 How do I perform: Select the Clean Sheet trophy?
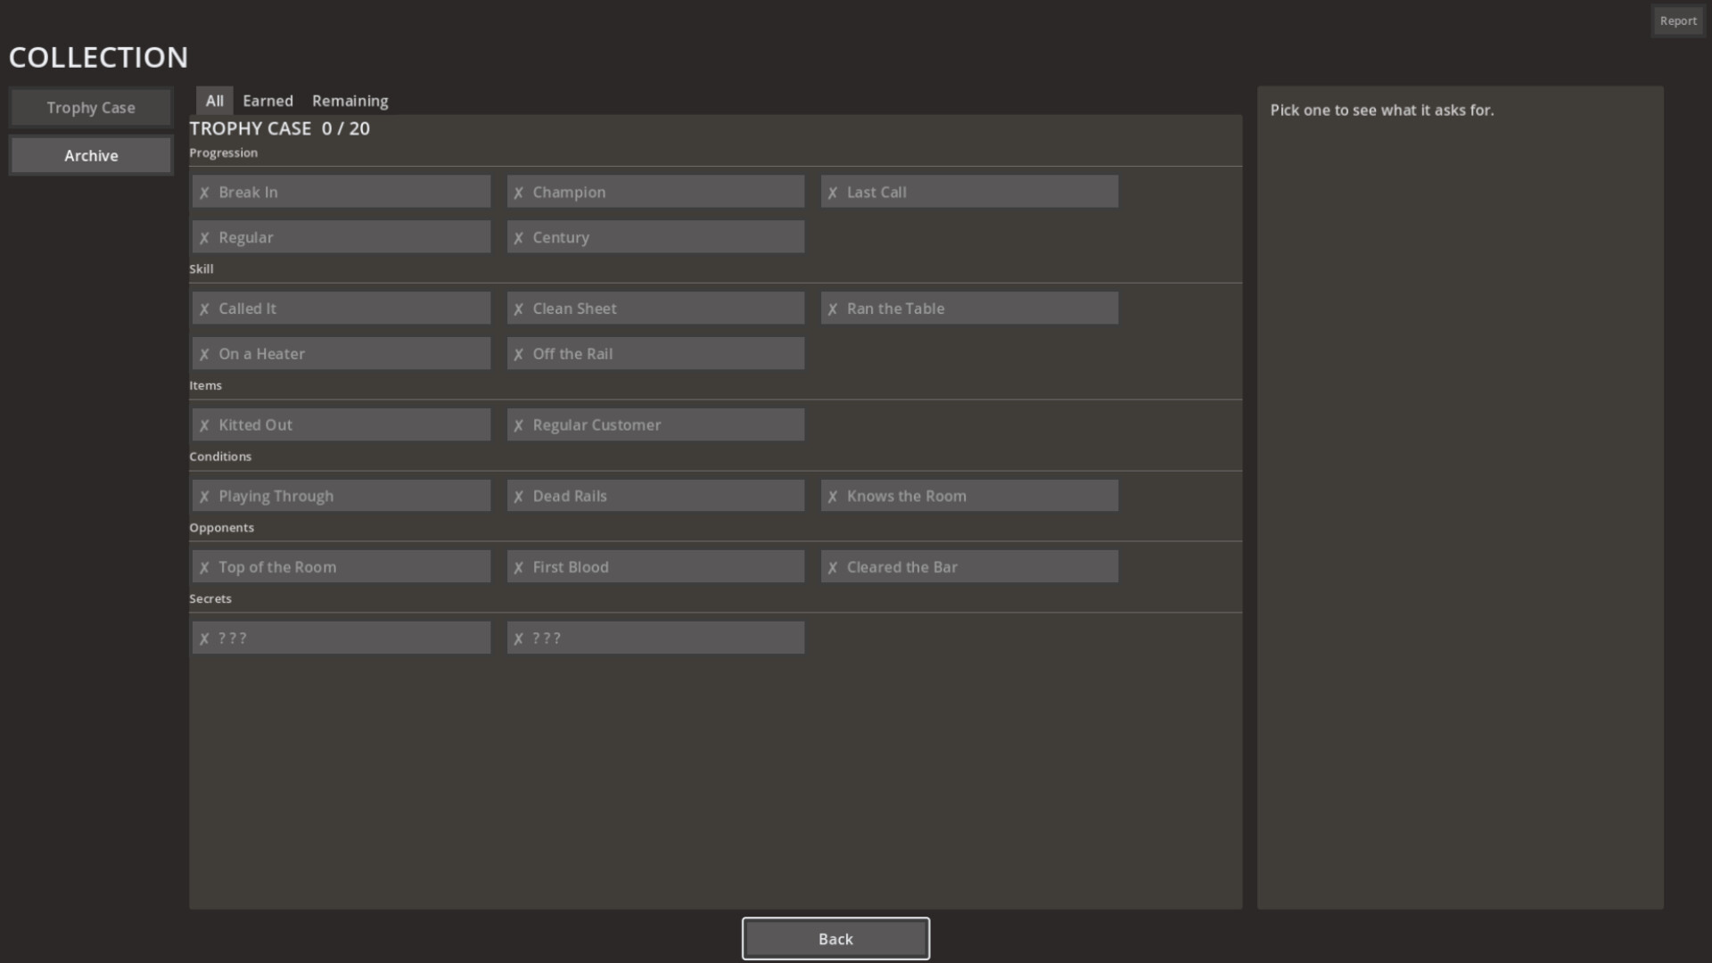(x=655, y=309)
